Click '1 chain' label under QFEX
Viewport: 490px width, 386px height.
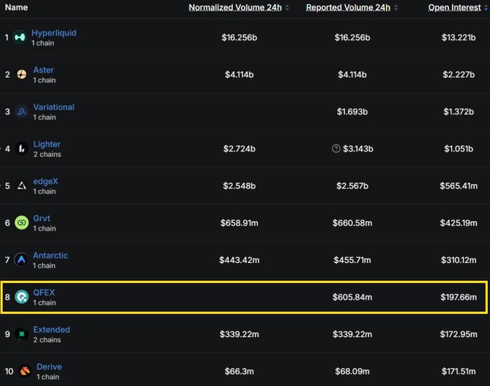click(45, 302)
